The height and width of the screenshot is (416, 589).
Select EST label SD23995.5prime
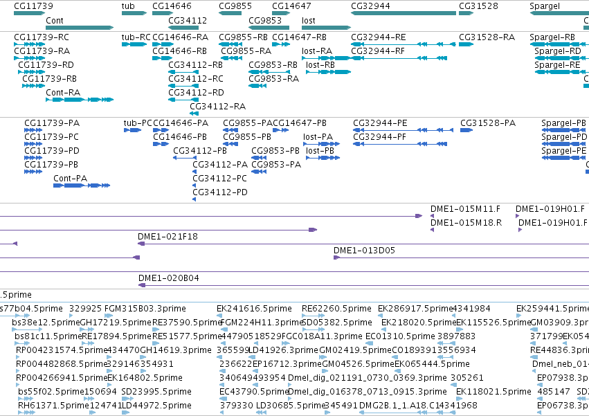[156, 392]
